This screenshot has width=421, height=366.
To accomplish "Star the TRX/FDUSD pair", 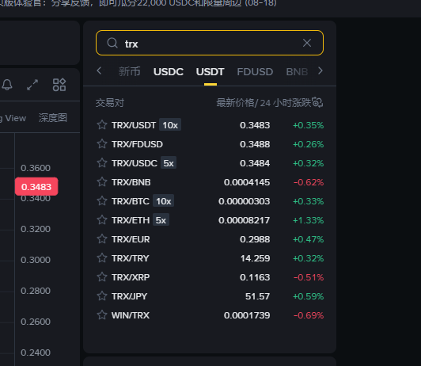I will [102, 144].
